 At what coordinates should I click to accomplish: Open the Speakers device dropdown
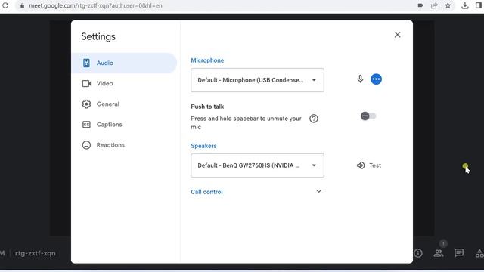[x=257, y=165]
